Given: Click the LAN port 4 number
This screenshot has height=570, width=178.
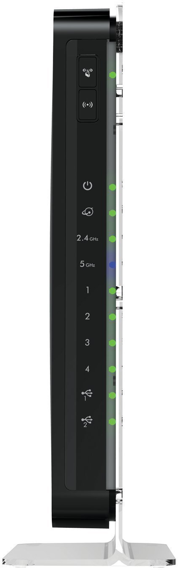Looking at the screenshot, I should tap(87, 369).
